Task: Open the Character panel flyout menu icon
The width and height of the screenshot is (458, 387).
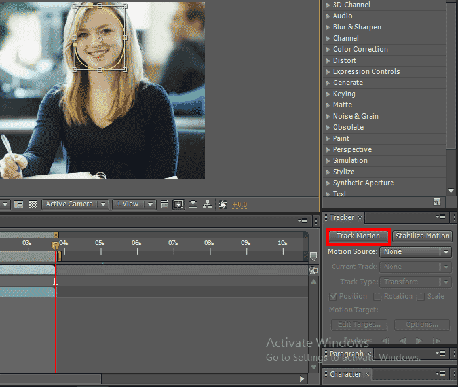Action: tap(440, 373)
